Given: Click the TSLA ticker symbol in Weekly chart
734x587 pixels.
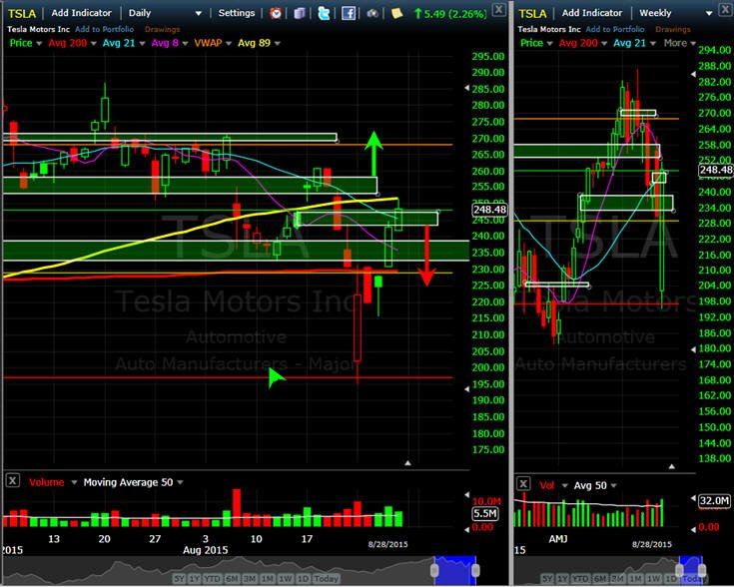Looking at the screenshot, I should click(x=532, y=14).
